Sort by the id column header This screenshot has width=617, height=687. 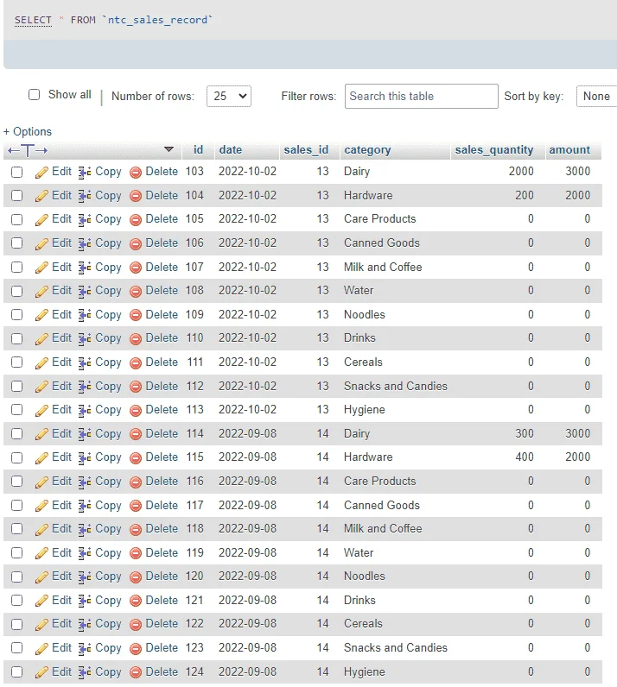coord(199,150)
